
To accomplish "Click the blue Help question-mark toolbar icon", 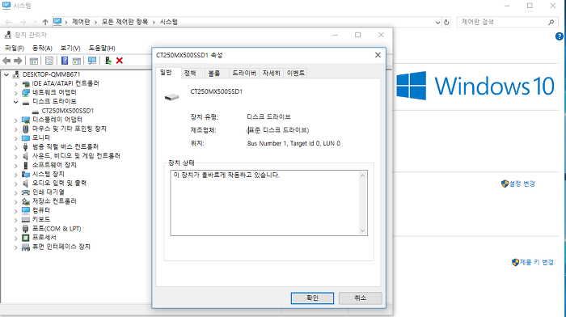I will pyautogui.click(x=65, y=61).
